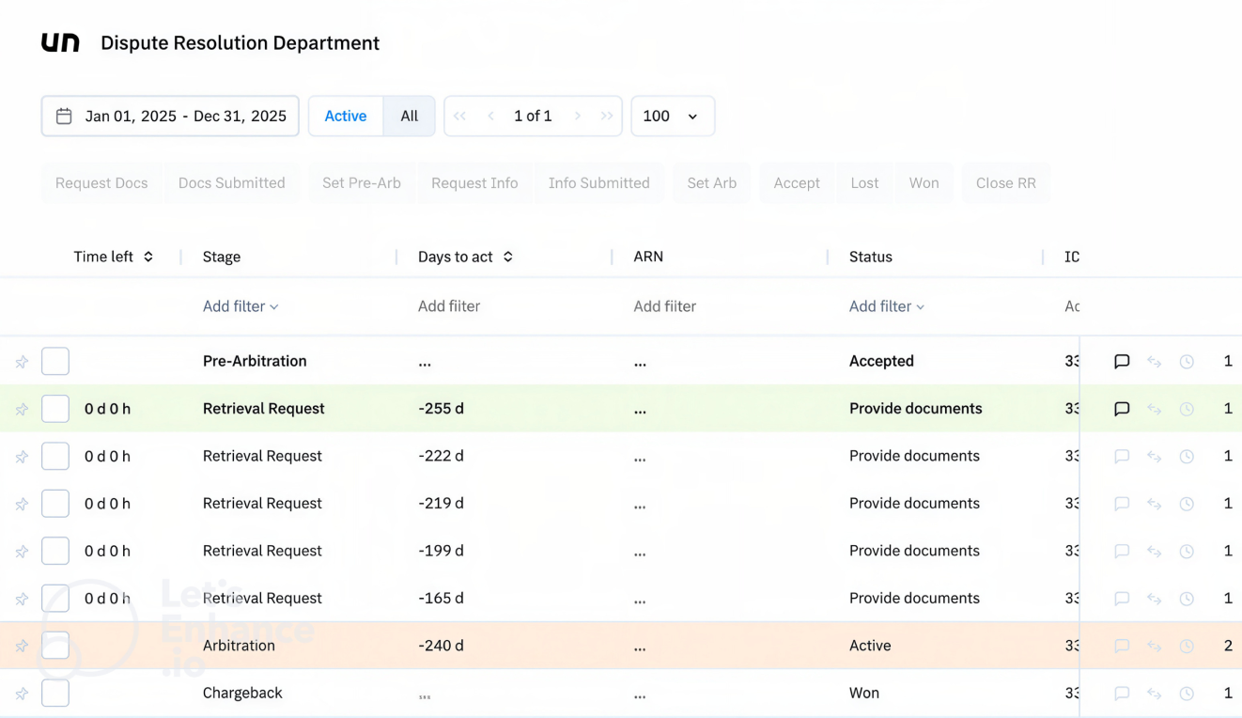Image resolution: width=1242 pixels, height=718 pixels.
Task: Click the company logo icon
Action: coord(60,43)
